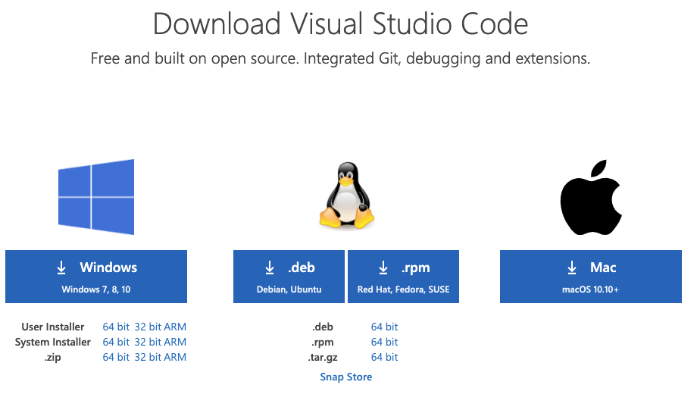Get the 64 bit Windows .zip archive
This screenshot has height=410, width=697.
[116, 357]
